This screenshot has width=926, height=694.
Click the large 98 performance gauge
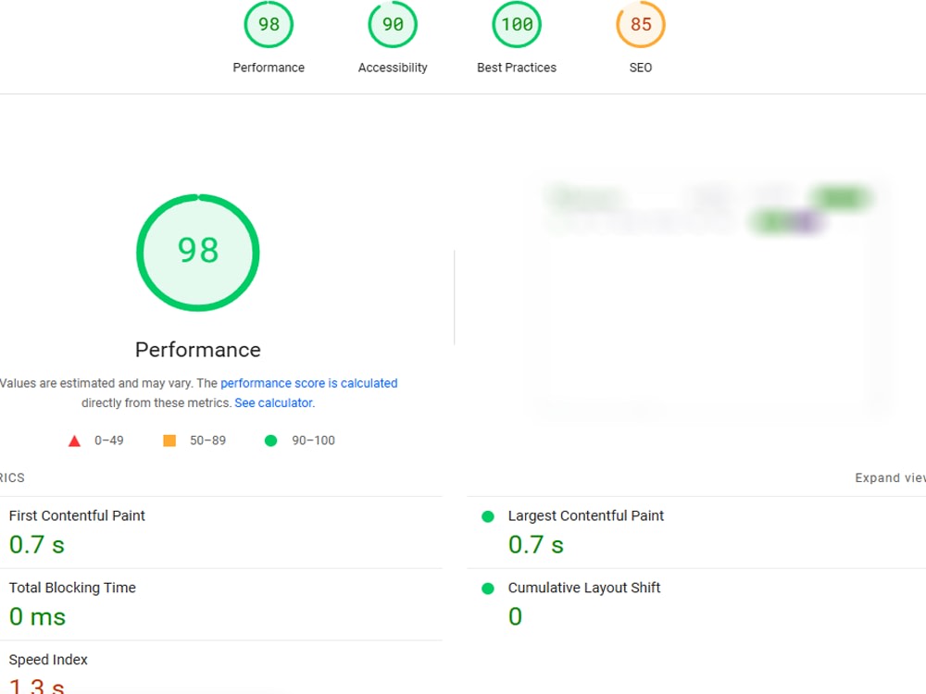[198, 253]
